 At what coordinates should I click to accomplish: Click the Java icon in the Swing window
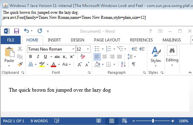(x=5, y=5)
